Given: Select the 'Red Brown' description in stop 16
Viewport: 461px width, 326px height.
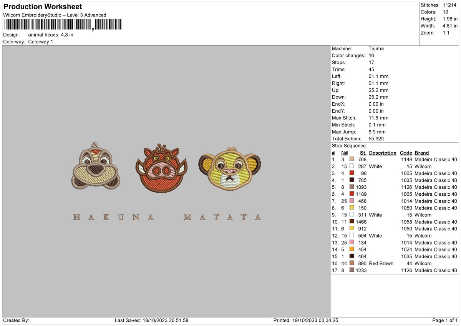Looking at the screenshot, I should pyautogui.click(x=381, y=263).
